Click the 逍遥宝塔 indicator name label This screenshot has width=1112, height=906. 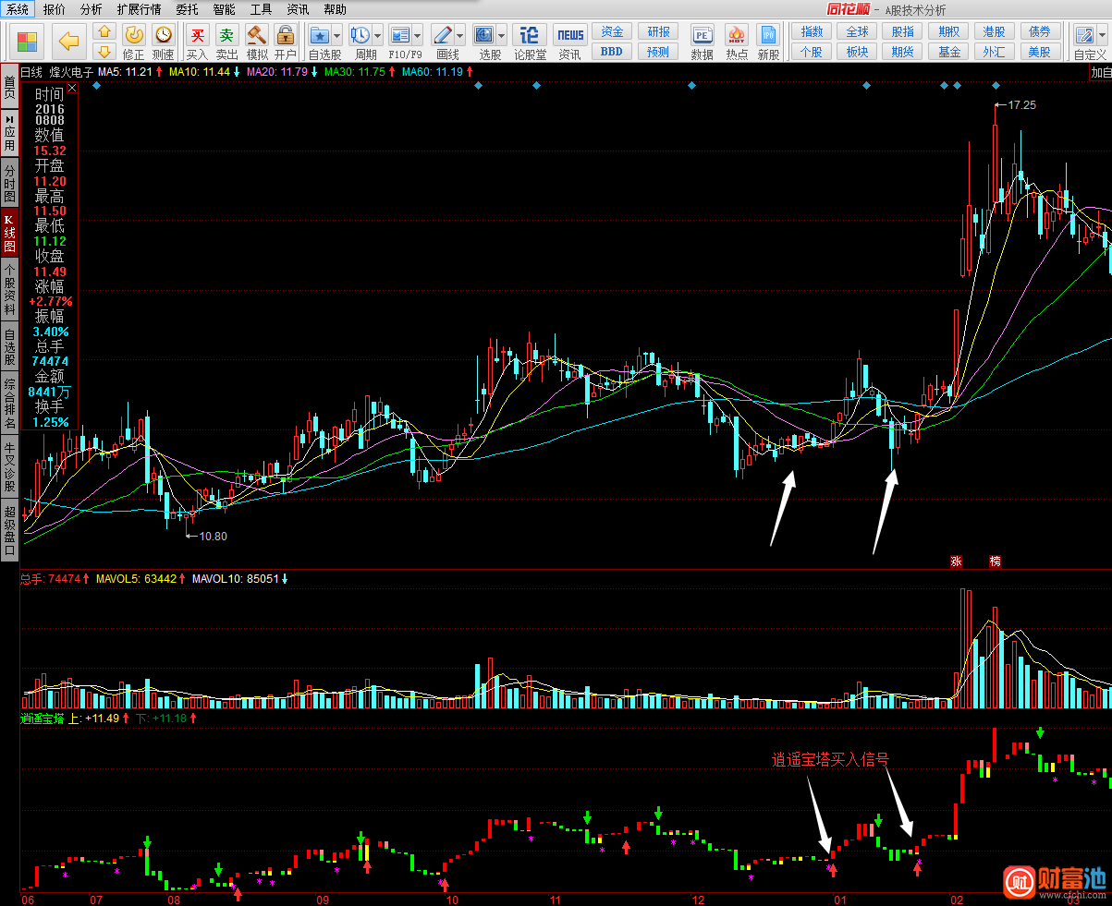[43, 718]
